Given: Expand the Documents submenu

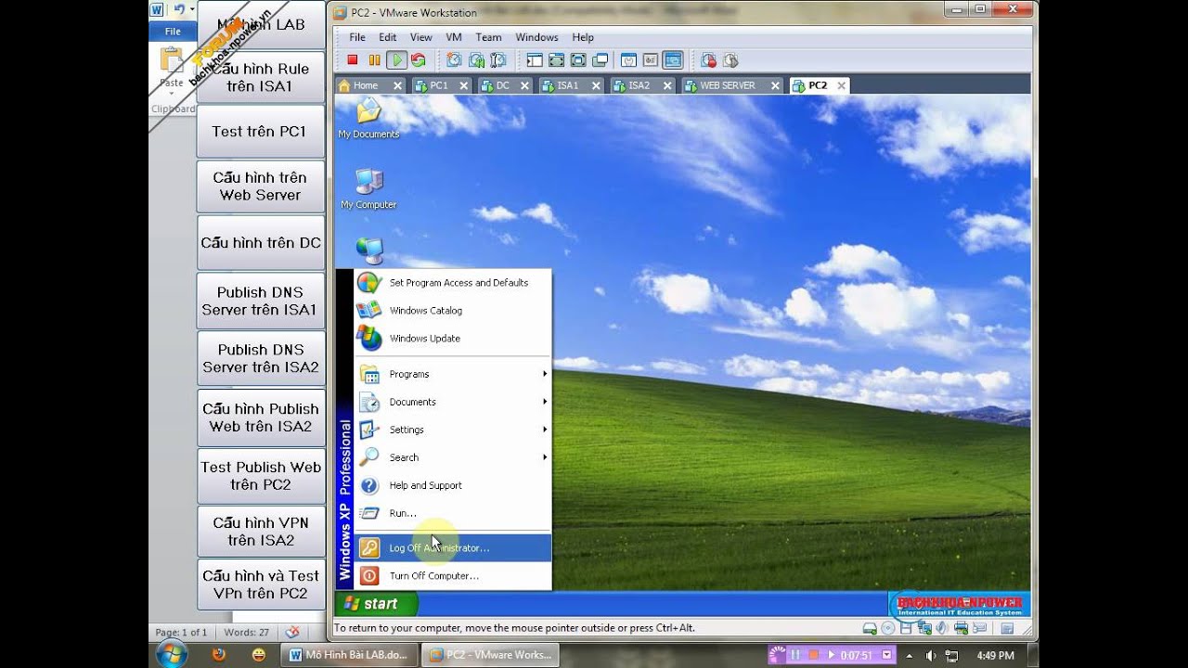Looking at the screenshot, I should pyautogui.click(x=453, y=402).
